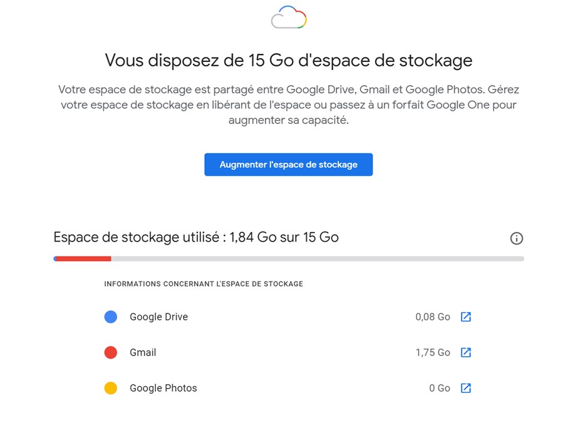Select the yellow Google Photos legend dot

(110, 388)
